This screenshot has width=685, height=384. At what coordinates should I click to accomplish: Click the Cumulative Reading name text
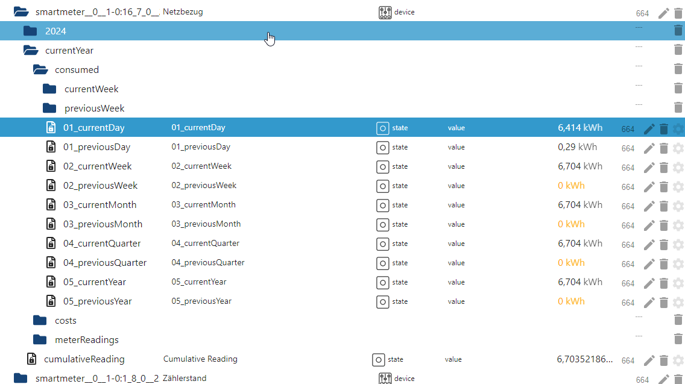tap(200, 359)
